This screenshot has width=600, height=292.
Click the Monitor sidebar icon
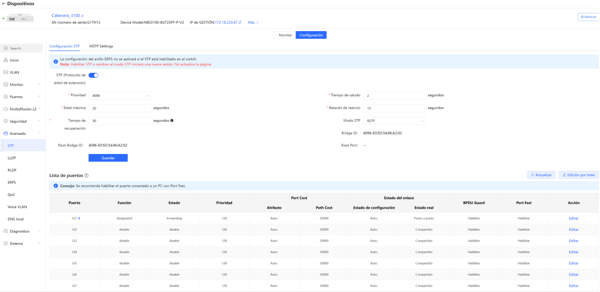click(x=6, y=85)
